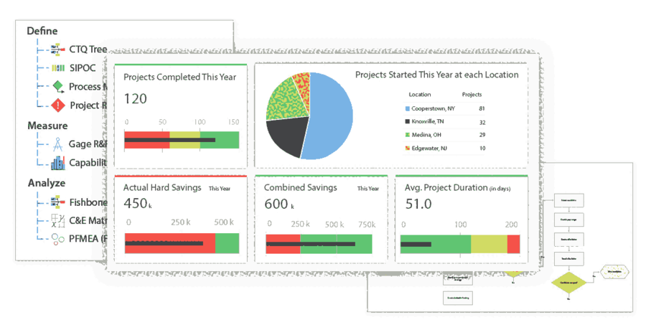Click the Fishbone diagram icon

[x=57, y=202]
